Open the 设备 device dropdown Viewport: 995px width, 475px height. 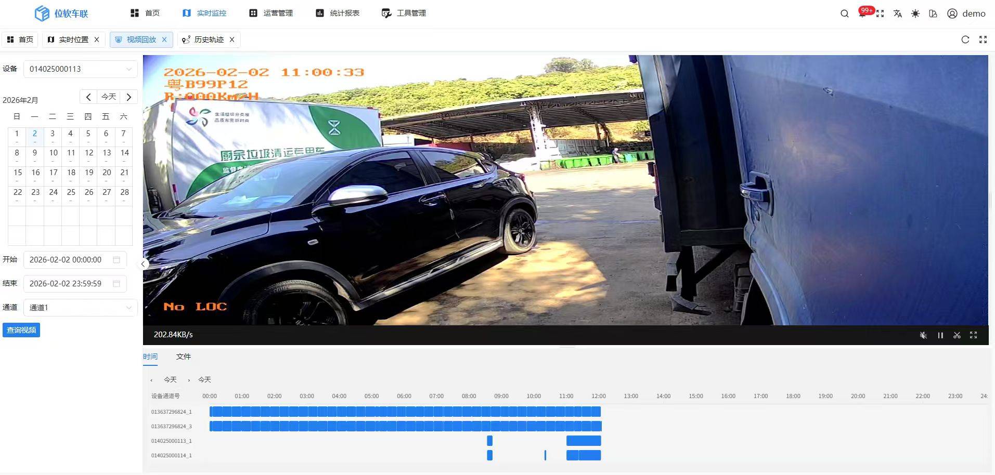(80, 69)
